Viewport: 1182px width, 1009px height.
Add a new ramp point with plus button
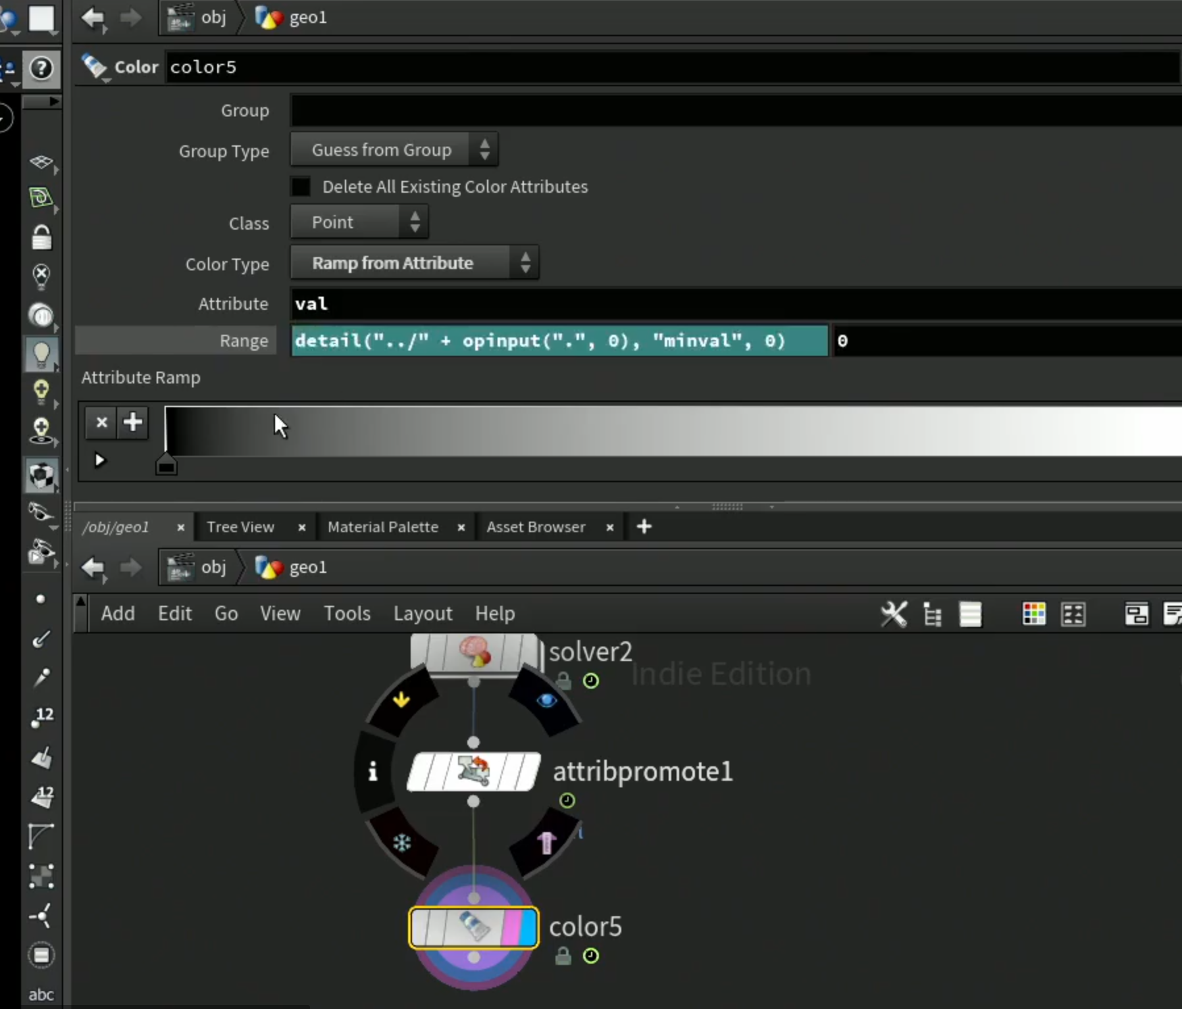tap(133, 422)
